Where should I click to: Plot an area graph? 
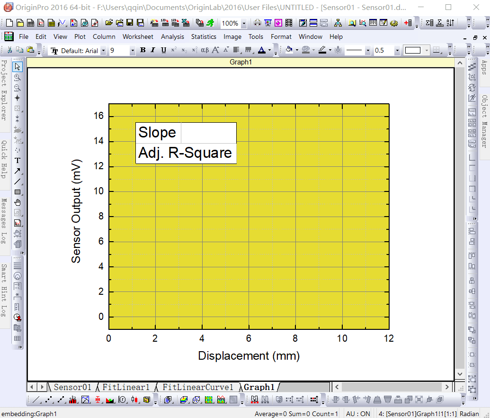(x=110, y=400)
